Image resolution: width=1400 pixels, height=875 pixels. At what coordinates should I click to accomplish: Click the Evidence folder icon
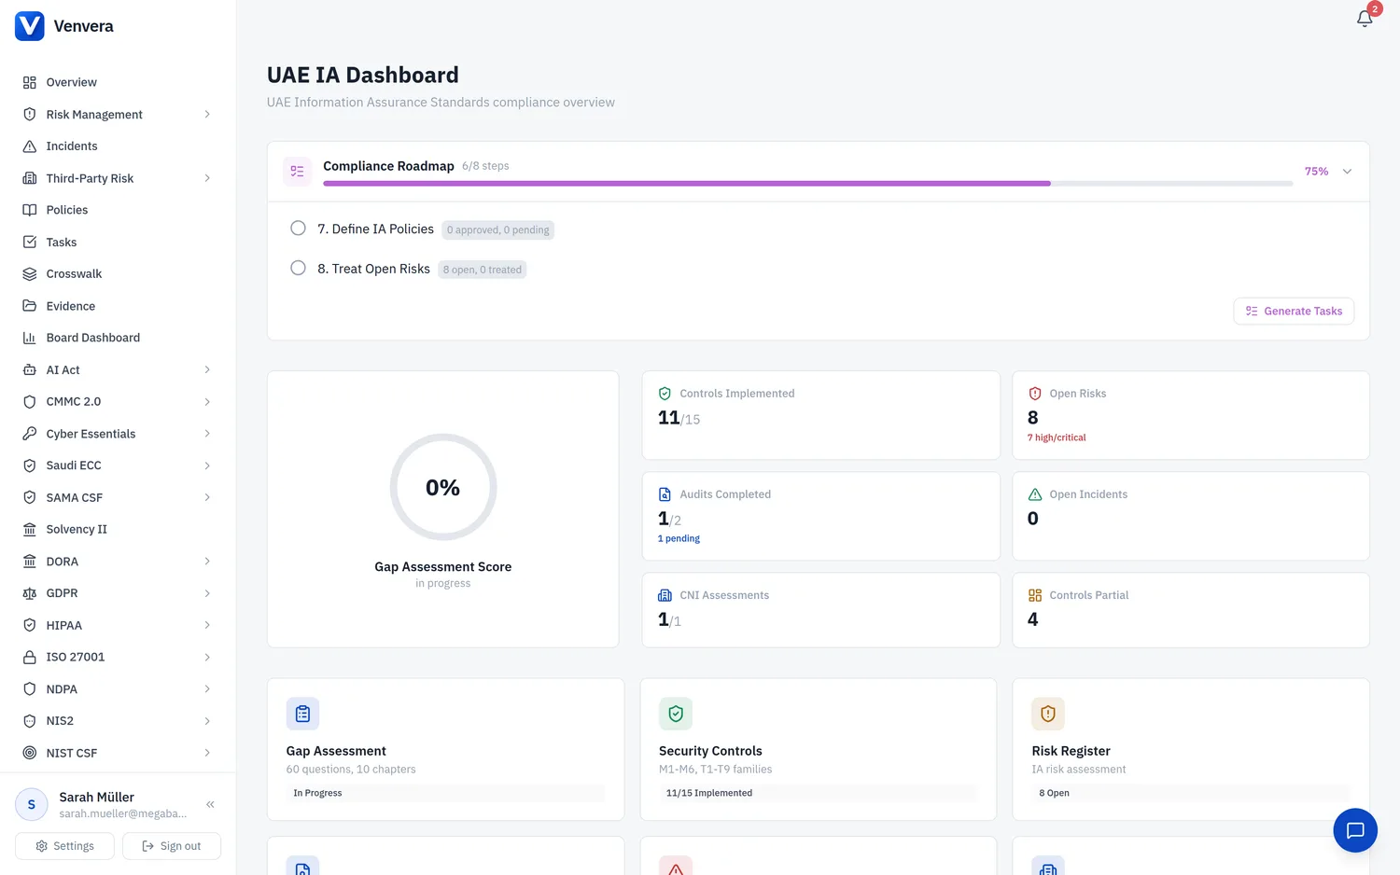click(x=30, y=306)
